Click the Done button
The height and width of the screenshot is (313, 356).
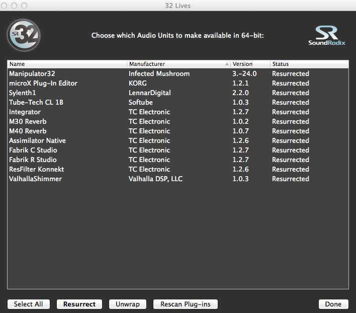click(333, 304)
